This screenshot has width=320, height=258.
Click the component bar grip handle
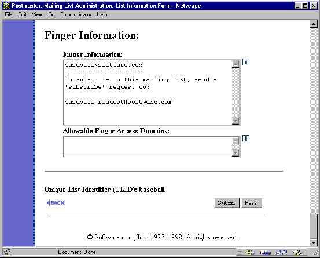tap(240, 252)
